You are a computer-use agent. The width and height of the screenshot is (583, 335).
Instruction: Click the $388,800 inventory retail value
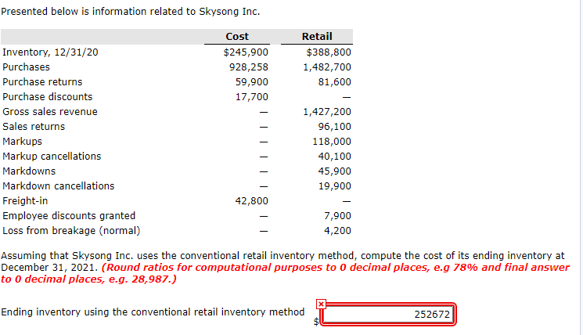(x=329, y=52)
